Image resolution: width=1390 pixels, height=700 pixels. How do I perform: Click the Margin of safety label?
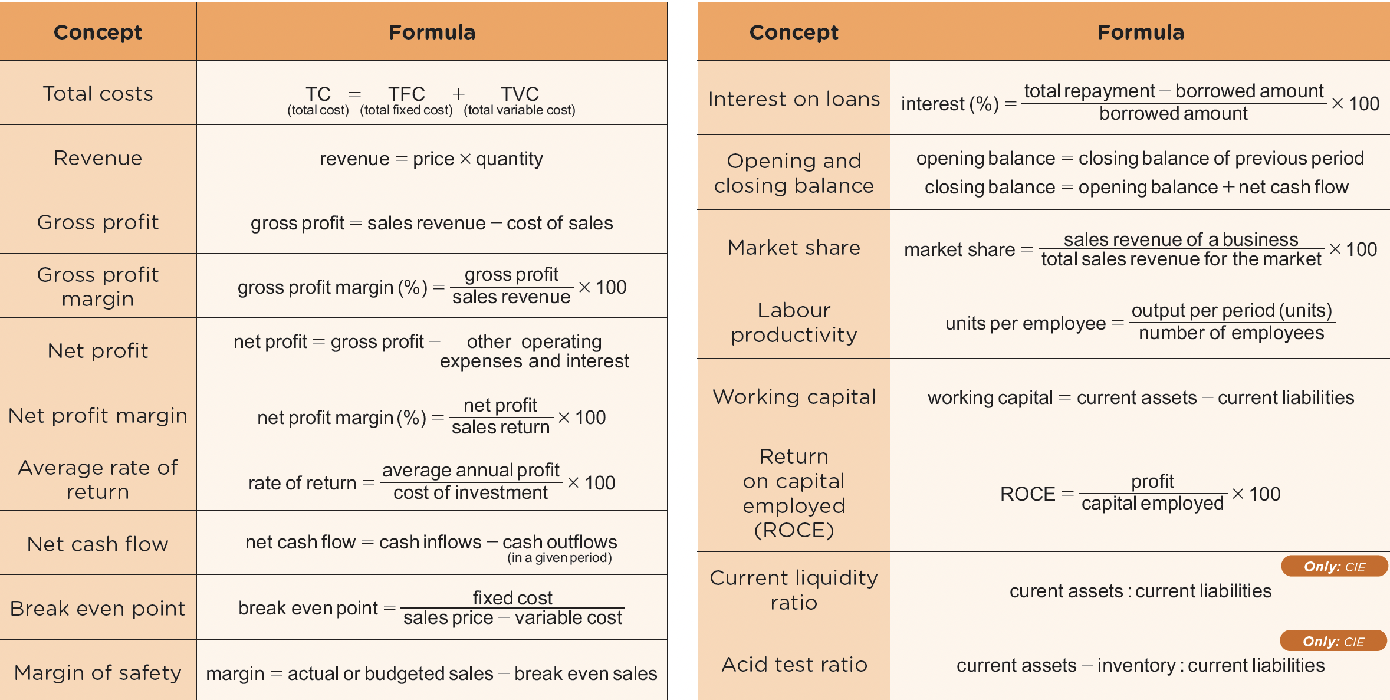click(x=98, y=672)
